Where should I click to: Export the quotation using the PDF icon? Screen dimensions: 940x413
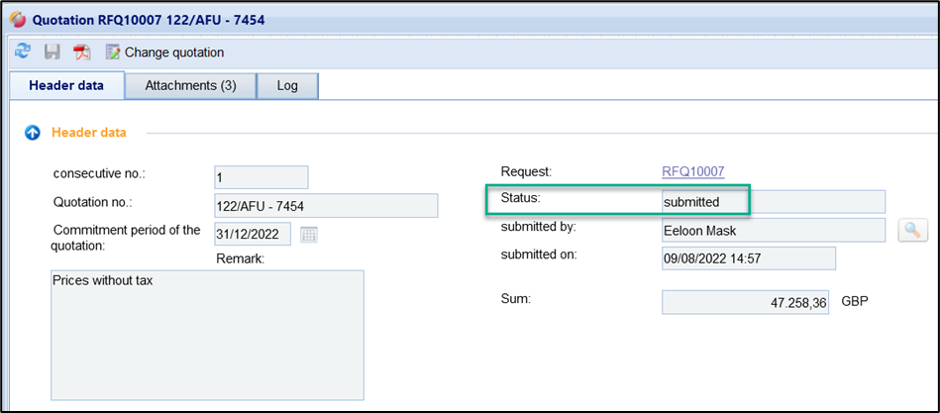point(82,52)
